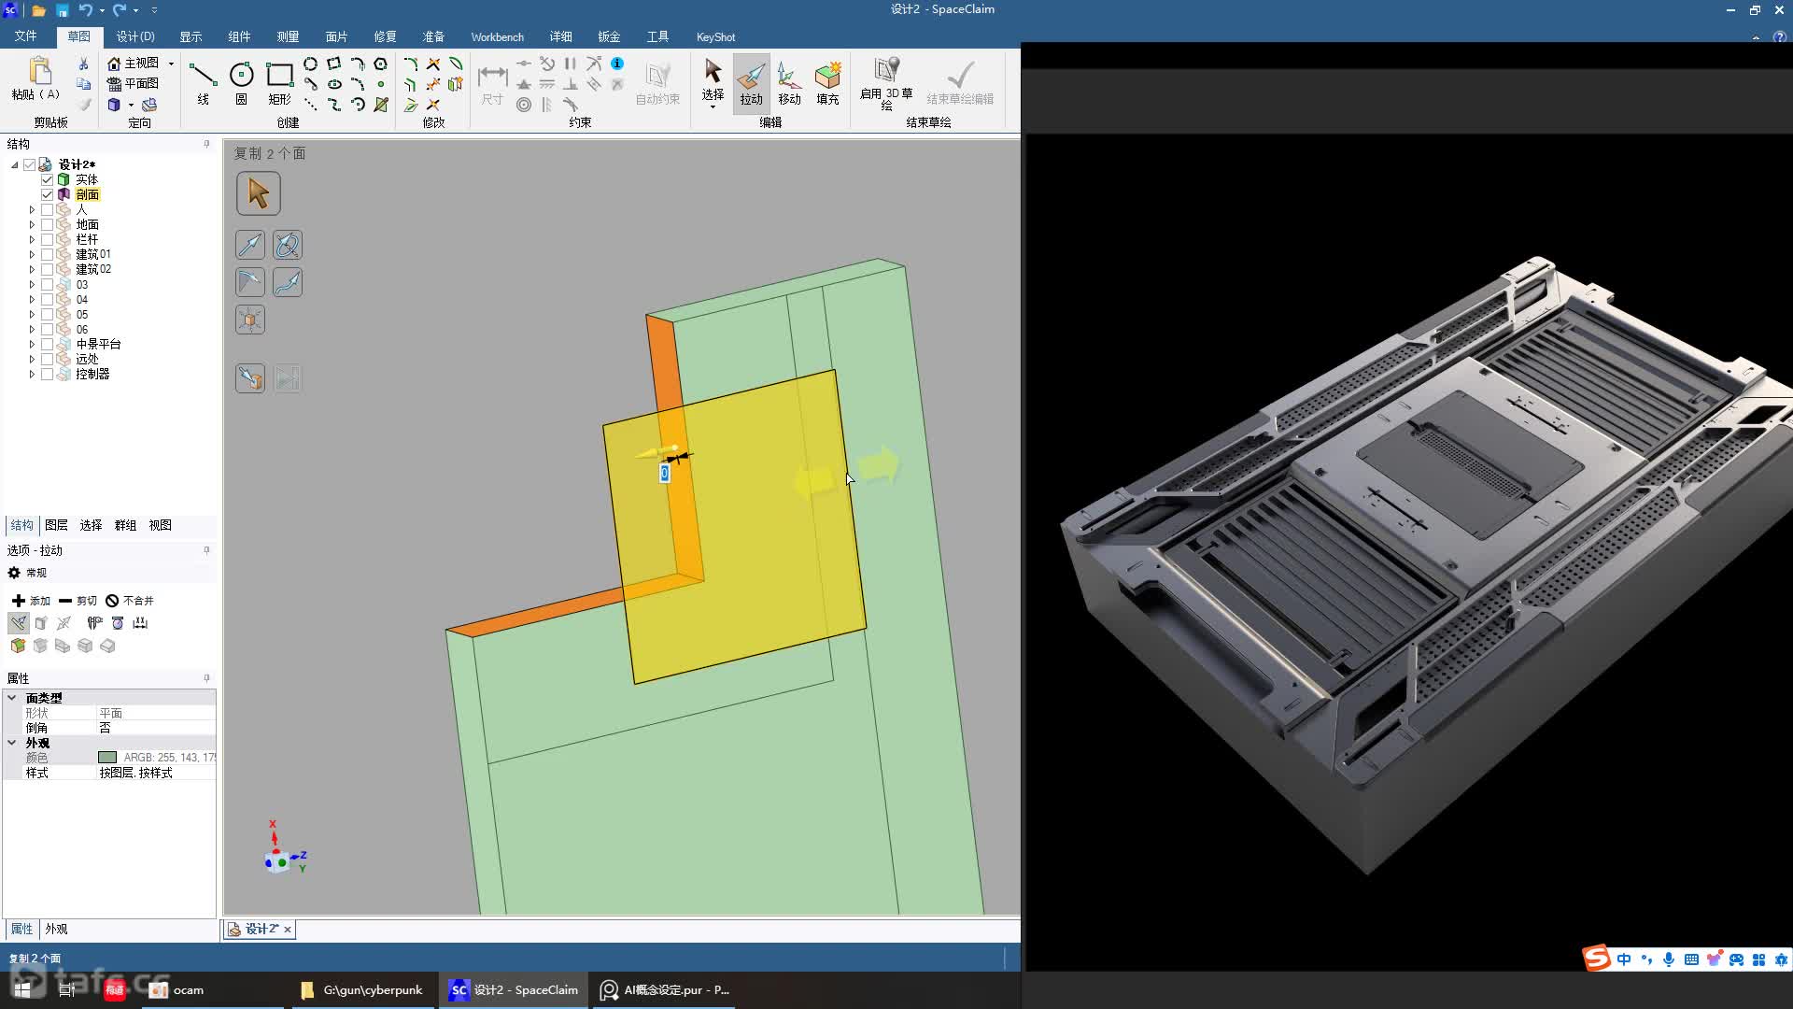Activate the 填充 fill tool

(827, 82)
